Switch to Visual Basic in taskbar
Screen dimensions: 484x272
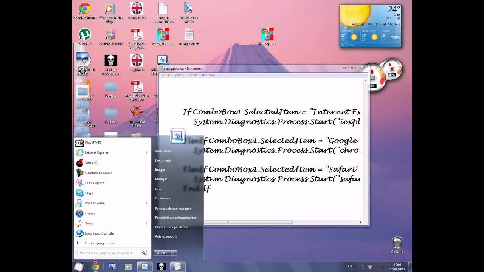point(144,267)
